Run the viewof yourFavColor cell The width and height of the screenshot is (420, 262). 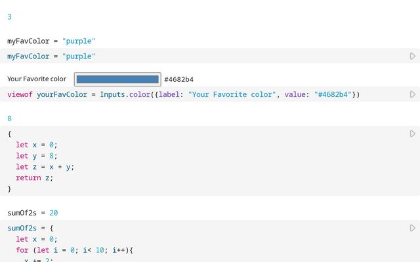tap(412, 94)
